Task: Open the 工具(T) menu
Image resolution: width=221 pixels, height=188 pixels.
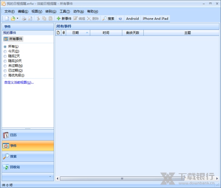Action: (x=65, y=11)
